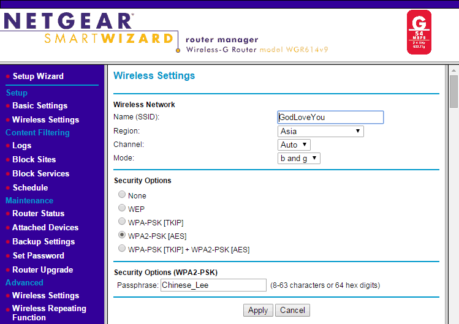Navigate to Router Upgrade
The height and width of the screenshot is (324, 459).
[x=42, y=269]
